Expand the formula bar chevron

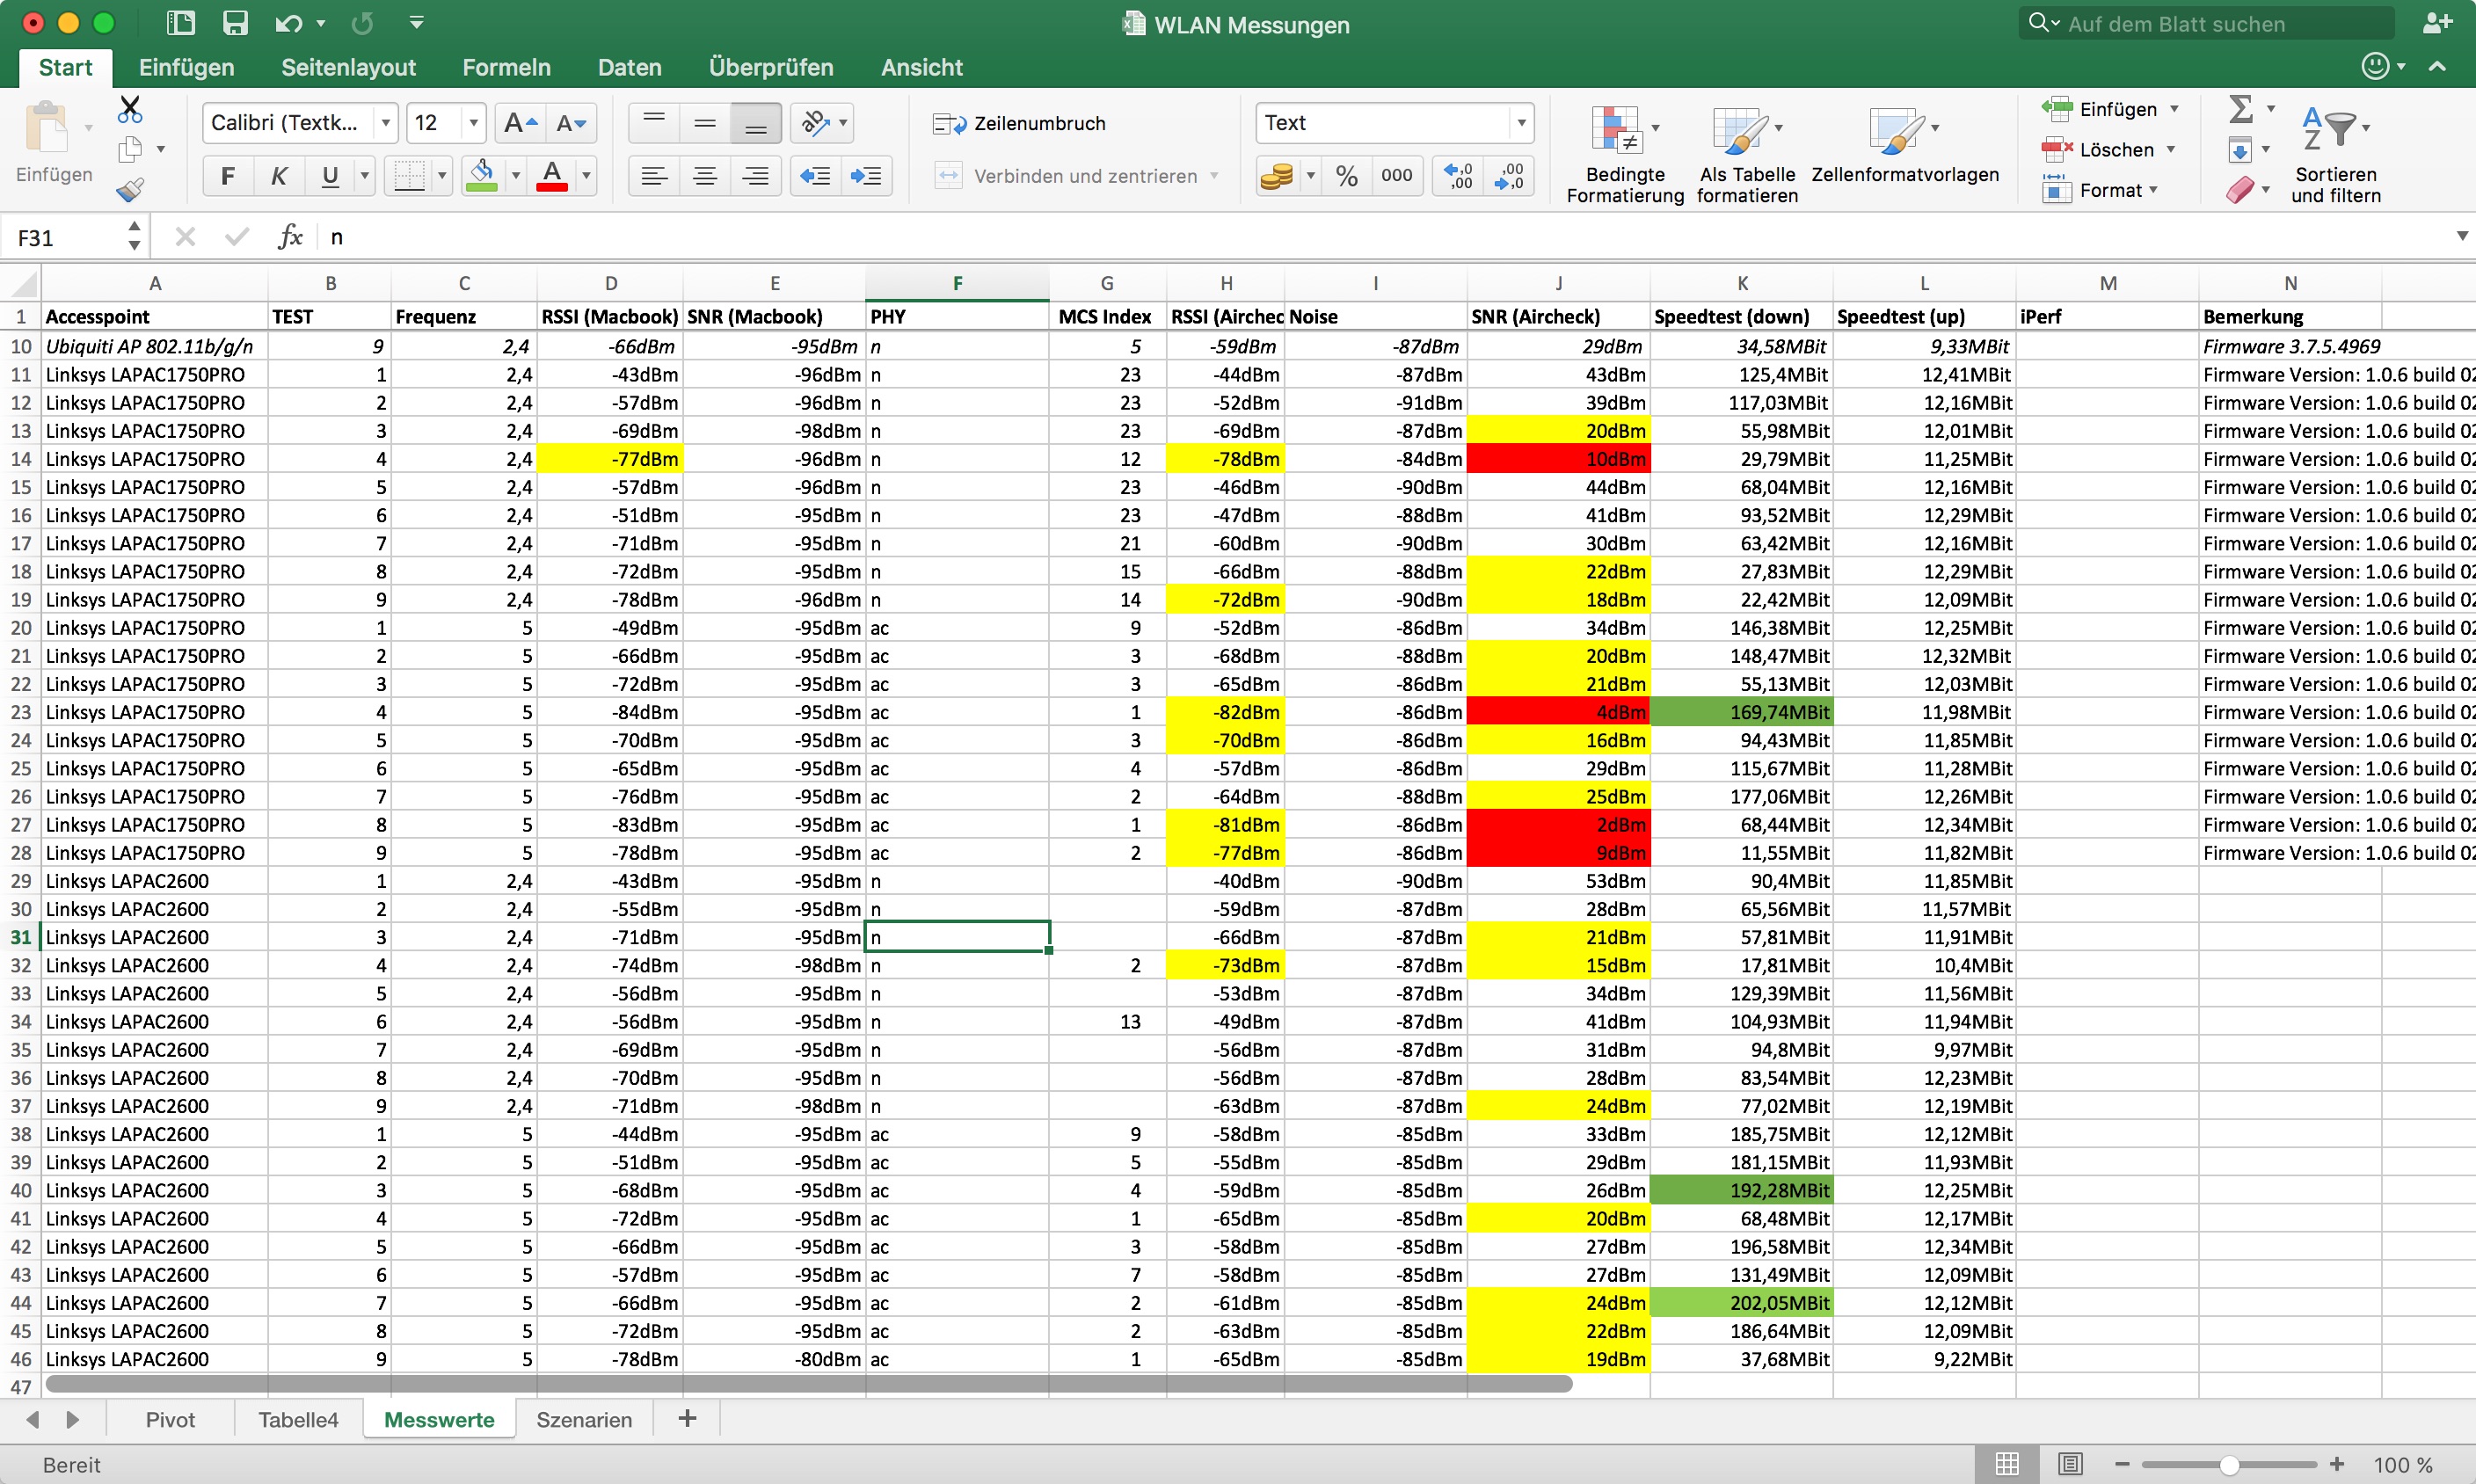coord(2460,236)
